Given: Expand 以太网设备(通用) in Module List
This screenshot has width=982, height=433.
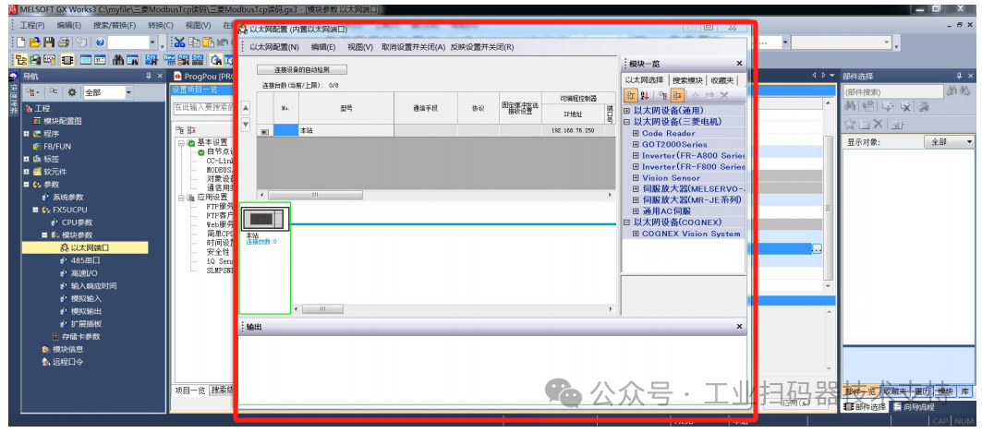Looking at the screenshot, I should point(627,111).
